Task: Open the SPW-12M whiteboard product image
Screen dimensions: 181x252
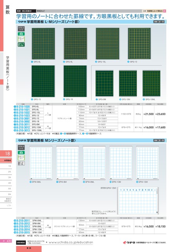Action: click(x=147, y=163)
